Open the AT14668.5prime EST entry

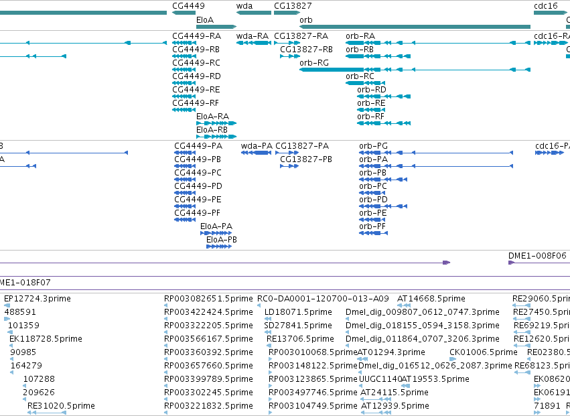click(x=431, y=299)
